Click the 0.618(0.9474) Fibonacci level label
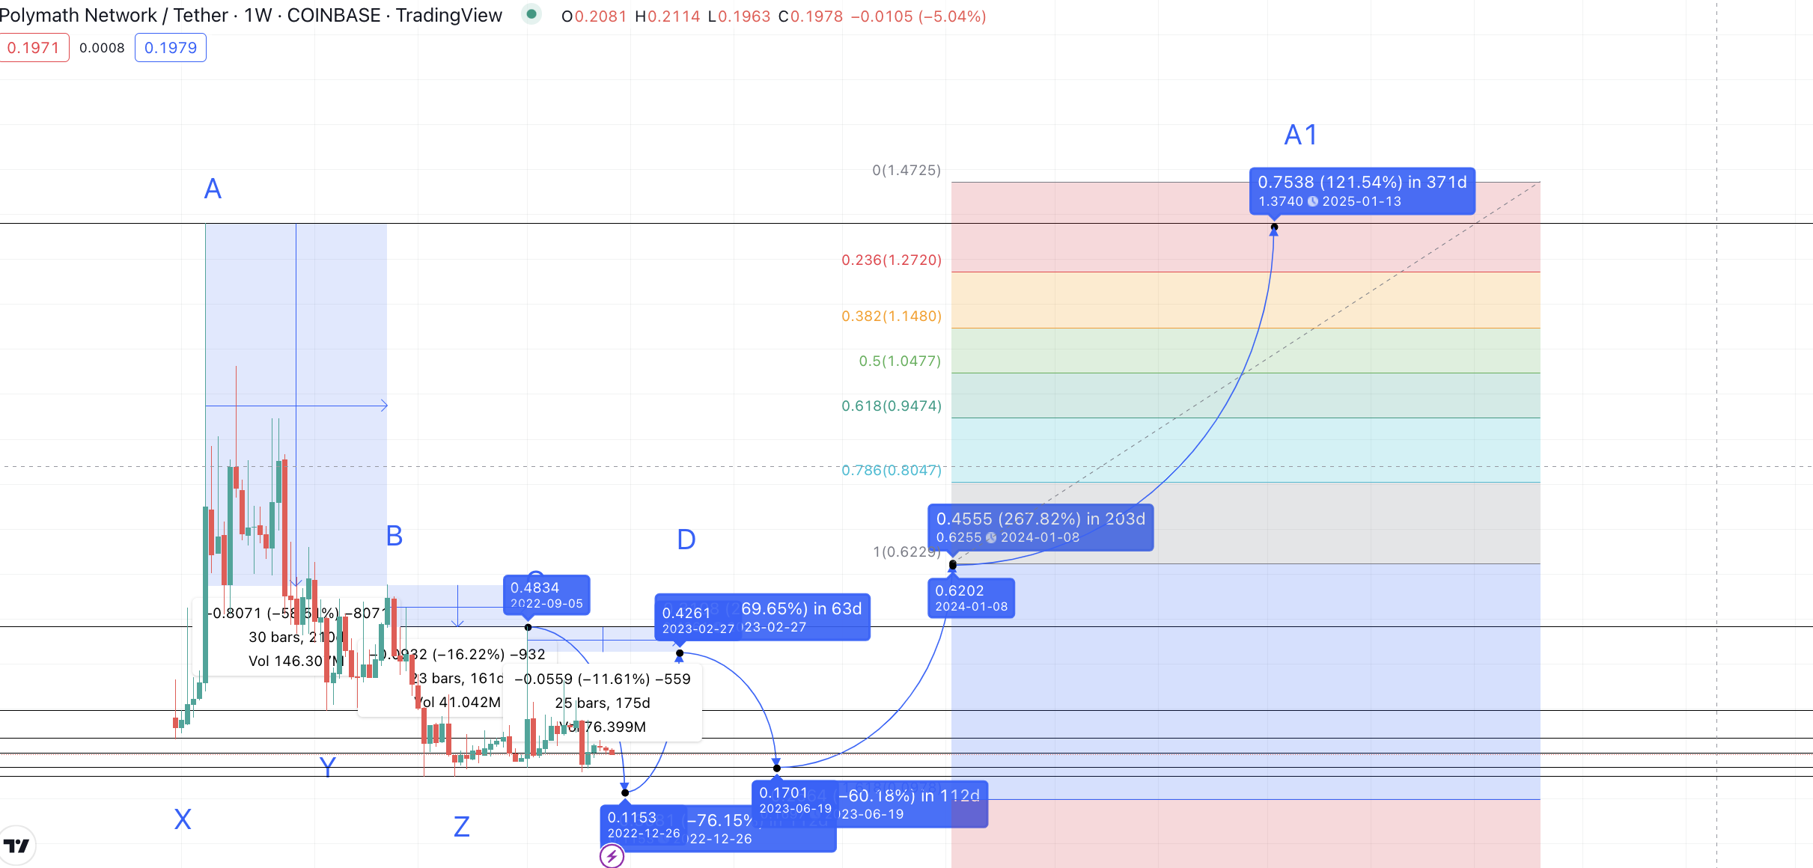Viewport: 1813px width, 868px height. (892, 406)
